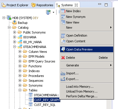Select the EPM Models label
Screen dimensions: 118x109
coord(36,56)
